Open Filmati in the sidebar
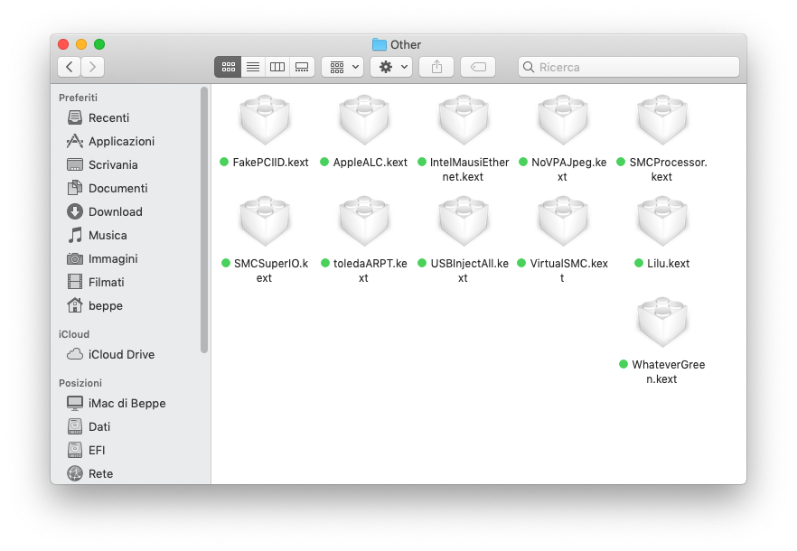Screen dimensions: 797x551 (x=107, y=282)
